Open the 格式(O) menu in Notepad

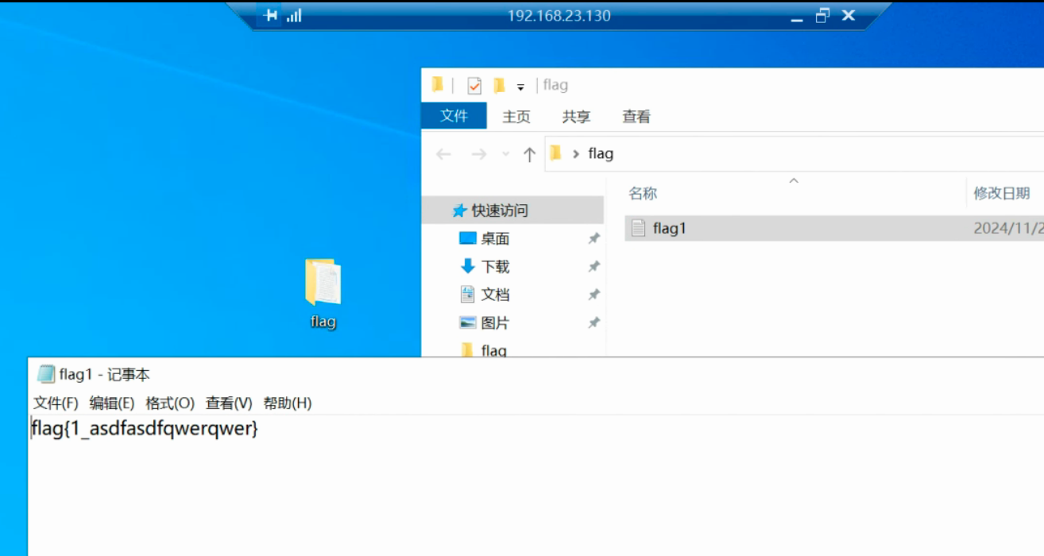pyautogui.click(x=170, y=403)
